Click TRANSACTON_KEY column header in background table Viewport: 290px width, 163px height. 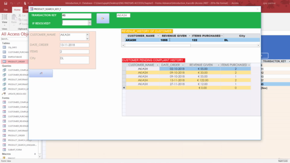point(274,61)
